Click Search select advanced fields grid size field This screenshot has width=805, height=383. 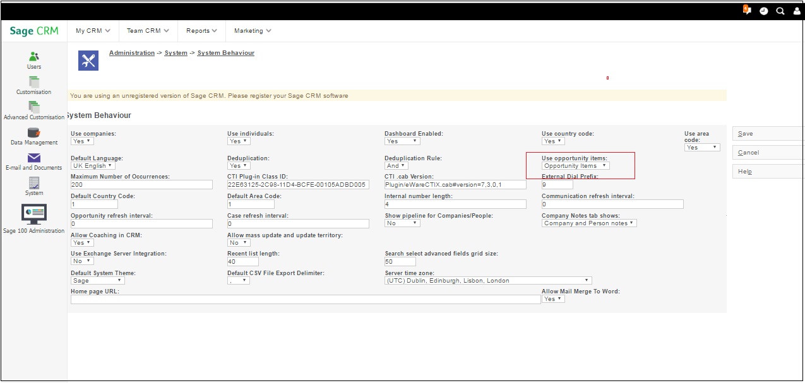(x=400, y=262)
